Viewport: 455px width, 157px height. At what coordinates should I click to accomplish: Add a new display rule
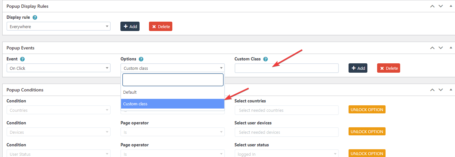[130, 26]
